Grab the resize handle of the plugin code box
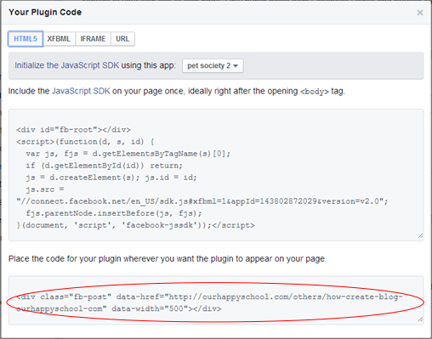Image resolution: width=432 pixels, height=339 pixels. pos(420,319)
